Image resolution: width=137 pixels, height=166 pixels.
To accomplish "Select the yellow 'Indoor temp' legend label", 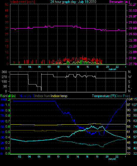I will pyautogui.click(x=59, y=96).
